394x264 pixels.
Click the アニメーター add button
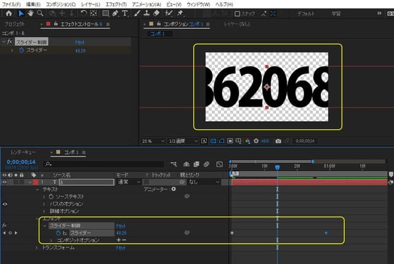[x=174, y=189]
